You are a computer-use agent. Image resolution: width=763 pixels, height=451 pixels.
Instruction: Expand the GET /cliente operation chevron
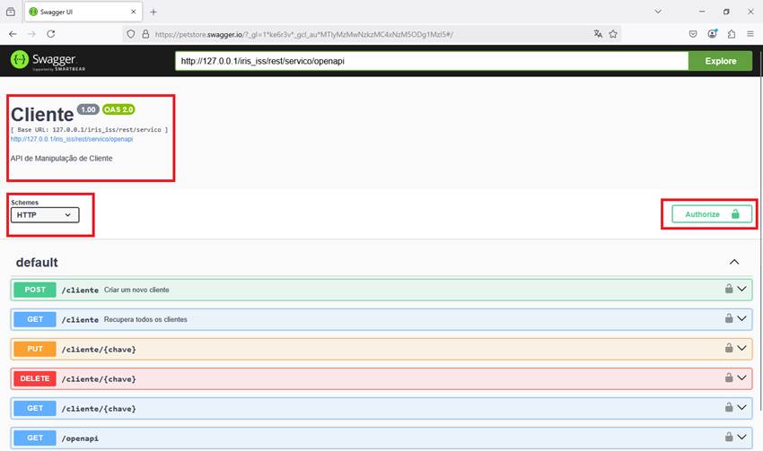tap(742, 319)
